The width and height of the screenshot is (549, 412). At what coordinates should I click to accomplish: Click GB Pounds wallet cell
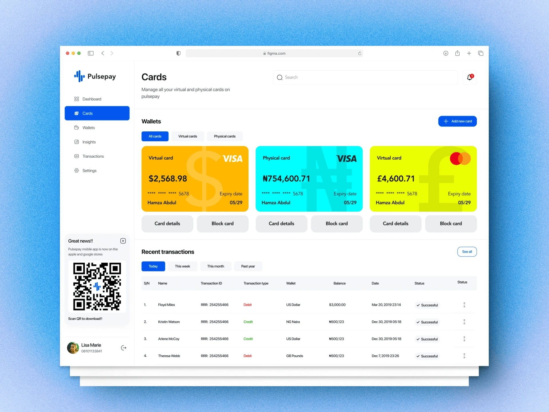tap(295, 356)
